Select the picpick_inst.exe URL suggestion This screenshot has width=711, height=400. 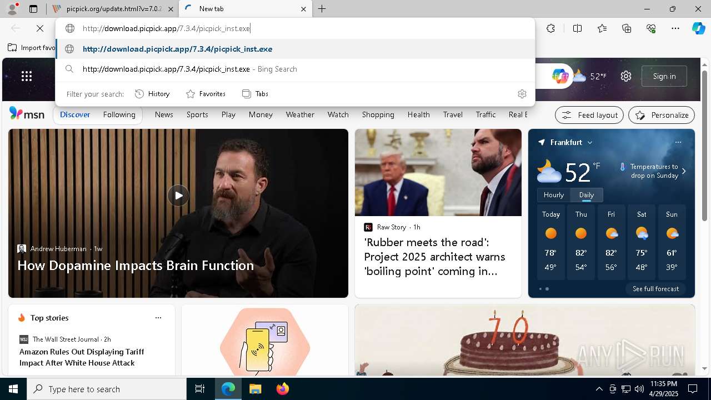click(x=295, y=49)
